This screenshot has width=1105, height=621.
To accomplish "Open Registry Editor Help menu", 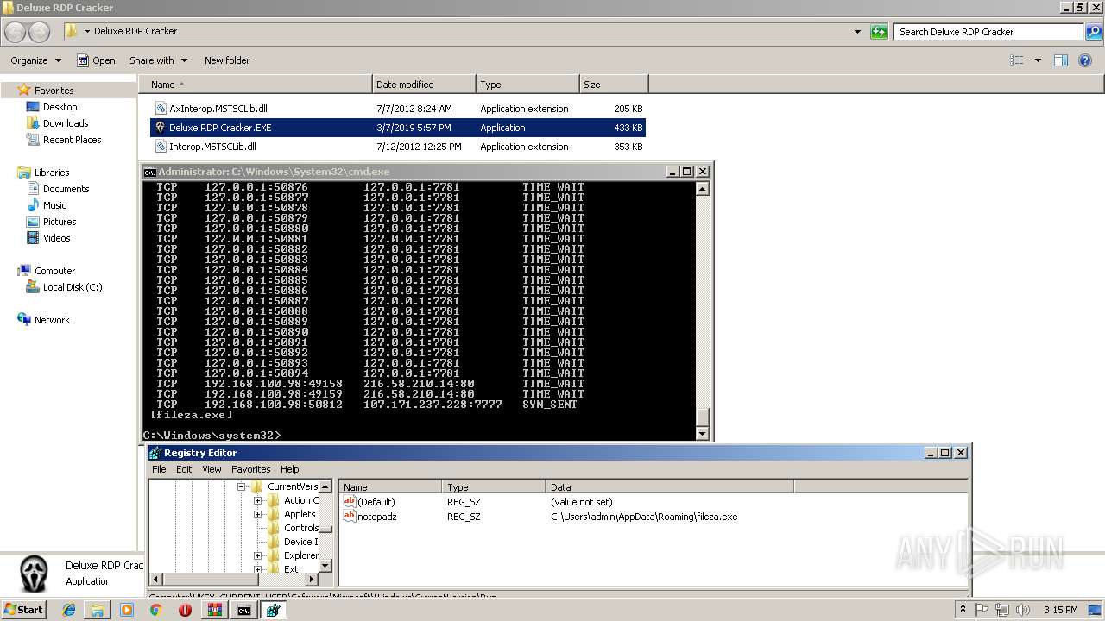I will click(290, 469).
